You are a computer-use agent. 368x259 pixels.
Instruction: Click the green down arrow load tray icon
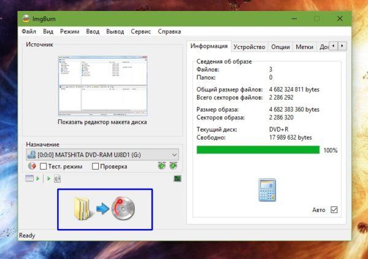click(x=173, y=166)
